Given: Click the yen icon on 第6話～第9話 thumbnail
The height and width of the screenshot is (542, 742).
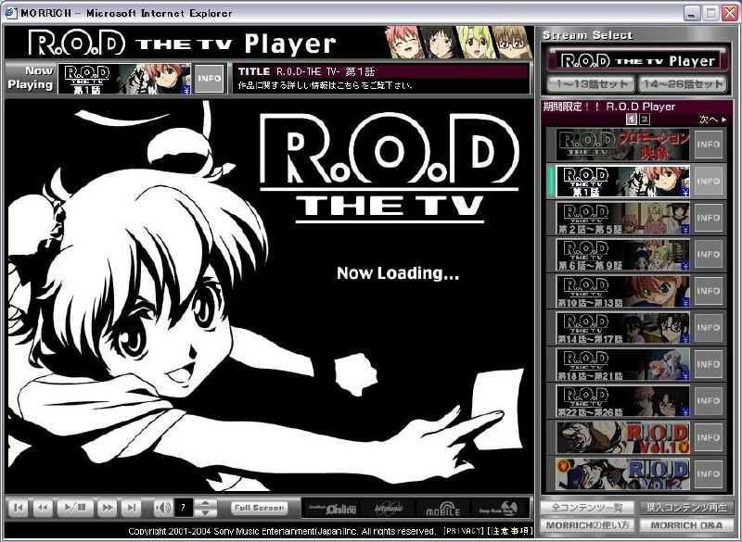Looking at the screenshot, I should (x=685, y=266).
